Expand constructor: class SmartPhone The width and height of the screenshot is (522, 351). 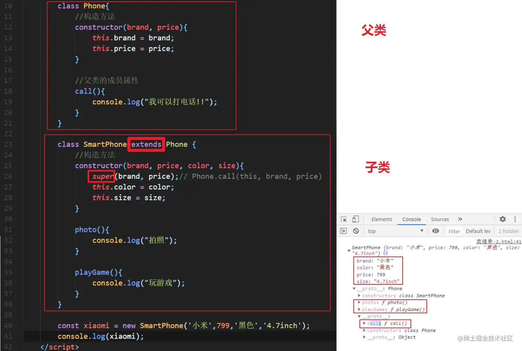[x=359, y=296]
